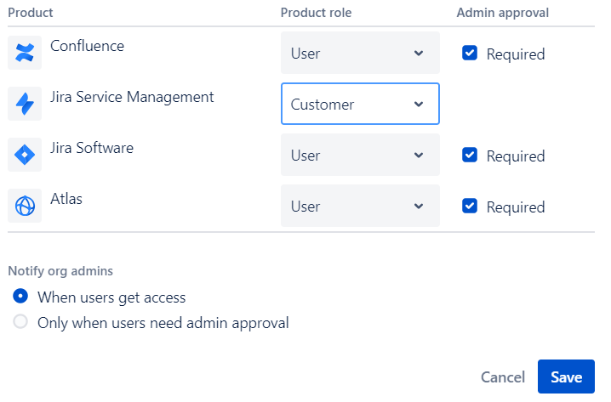Click the 'Notify org admins' label
This screenshot has height=402, width=611.
tap(60, 271)
